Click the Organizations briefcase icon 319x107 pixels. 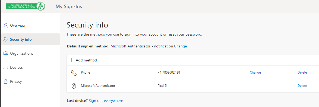pos(6,53)
